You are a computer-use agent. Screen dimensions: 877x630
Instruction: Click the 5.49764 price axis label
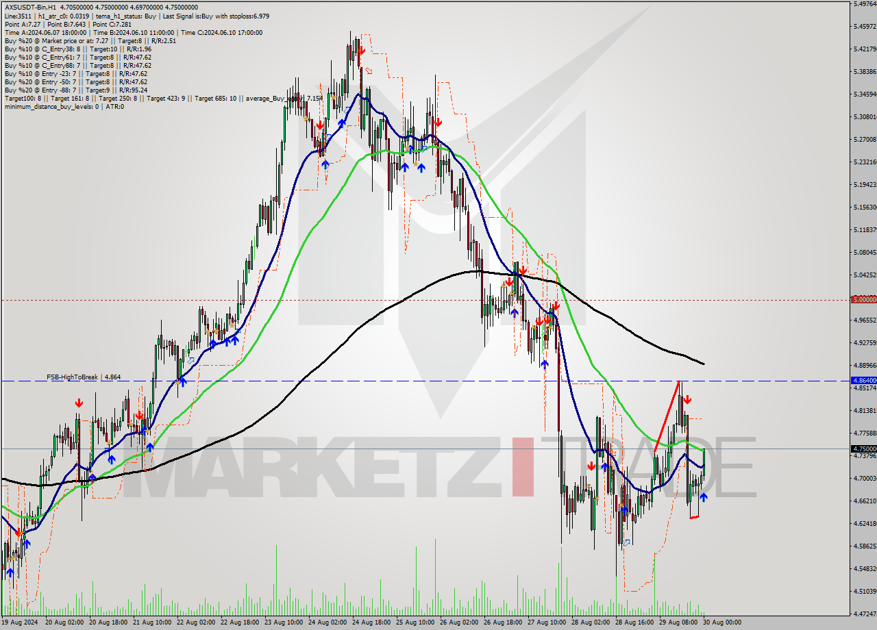click(864, 3)
